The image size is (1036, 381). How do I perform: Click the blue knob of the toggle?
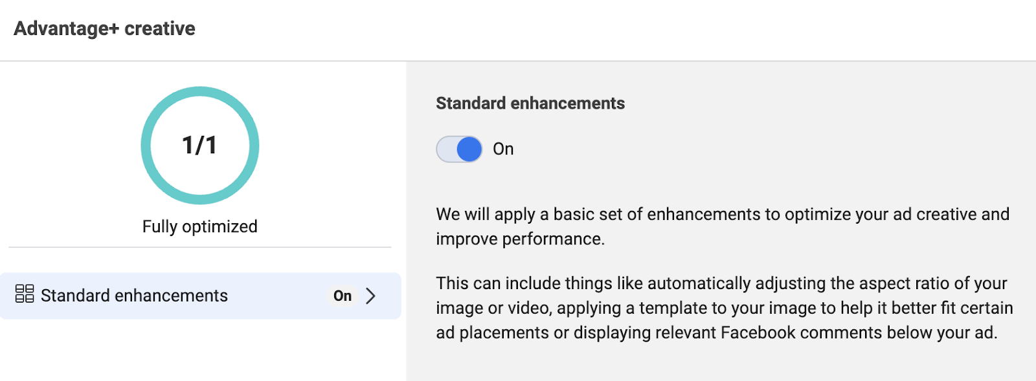[x=469, y=149]
